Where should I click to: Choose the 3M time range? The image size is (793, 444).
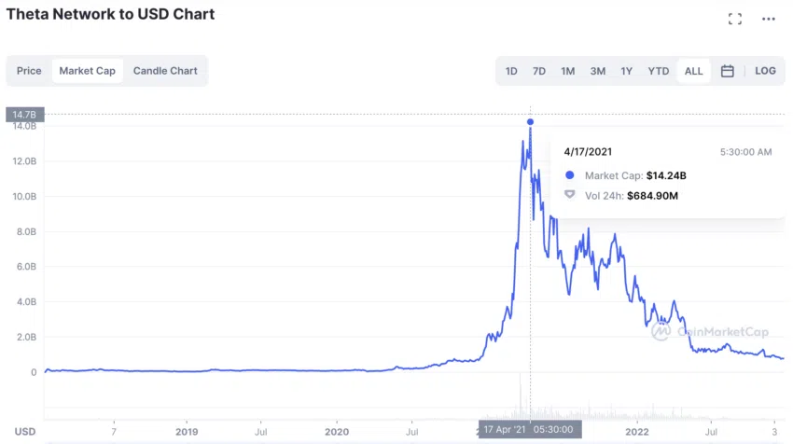pyautogui.click(x=598, y=71)
